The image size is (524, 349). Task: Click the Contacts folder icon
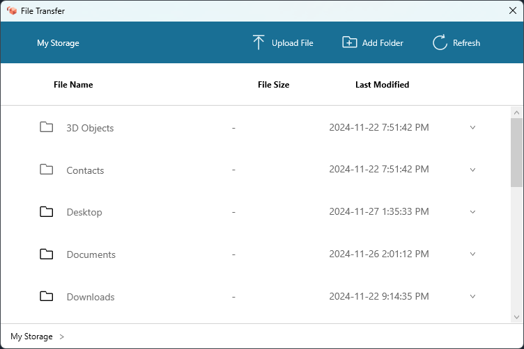[x=47, y=170]
